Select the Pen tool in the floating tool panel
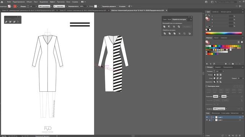Screen dimensions: 245x137 [6, 22]
